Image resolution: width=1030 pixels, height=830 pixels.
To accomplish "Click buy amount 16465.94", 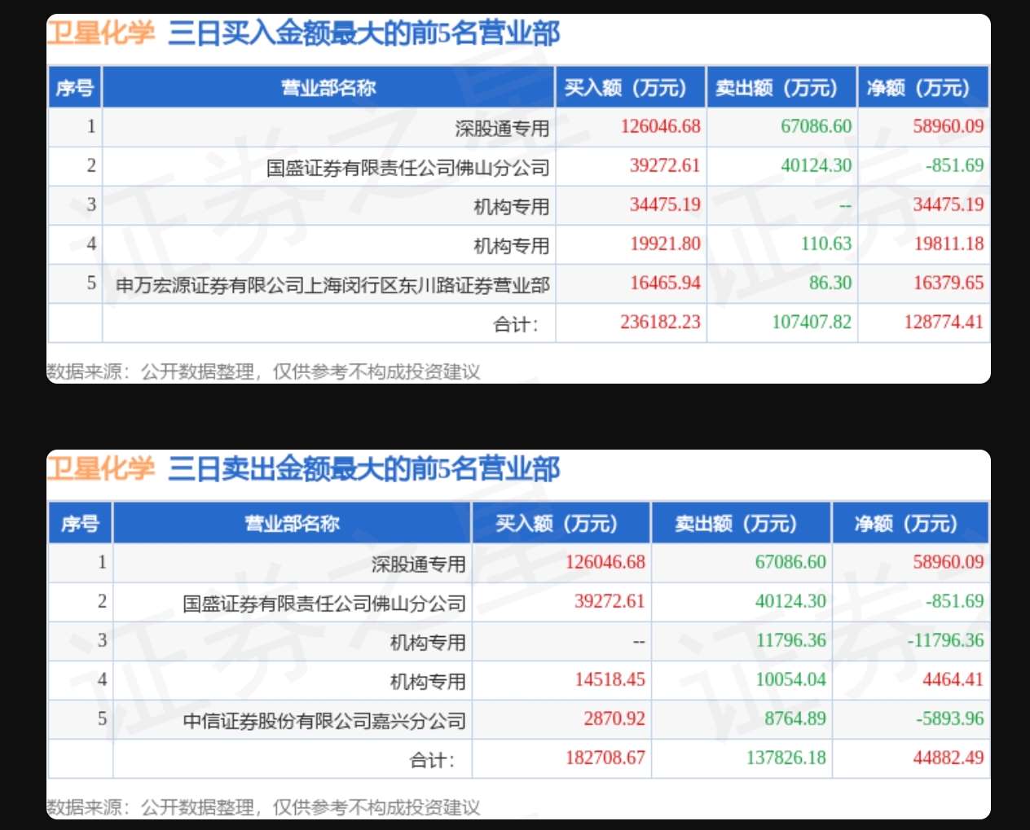I will click(665, 283).
